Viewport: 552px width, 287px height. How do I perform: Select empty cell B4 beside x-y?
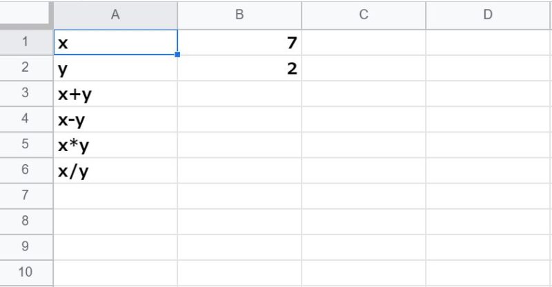tap(239, 120)
